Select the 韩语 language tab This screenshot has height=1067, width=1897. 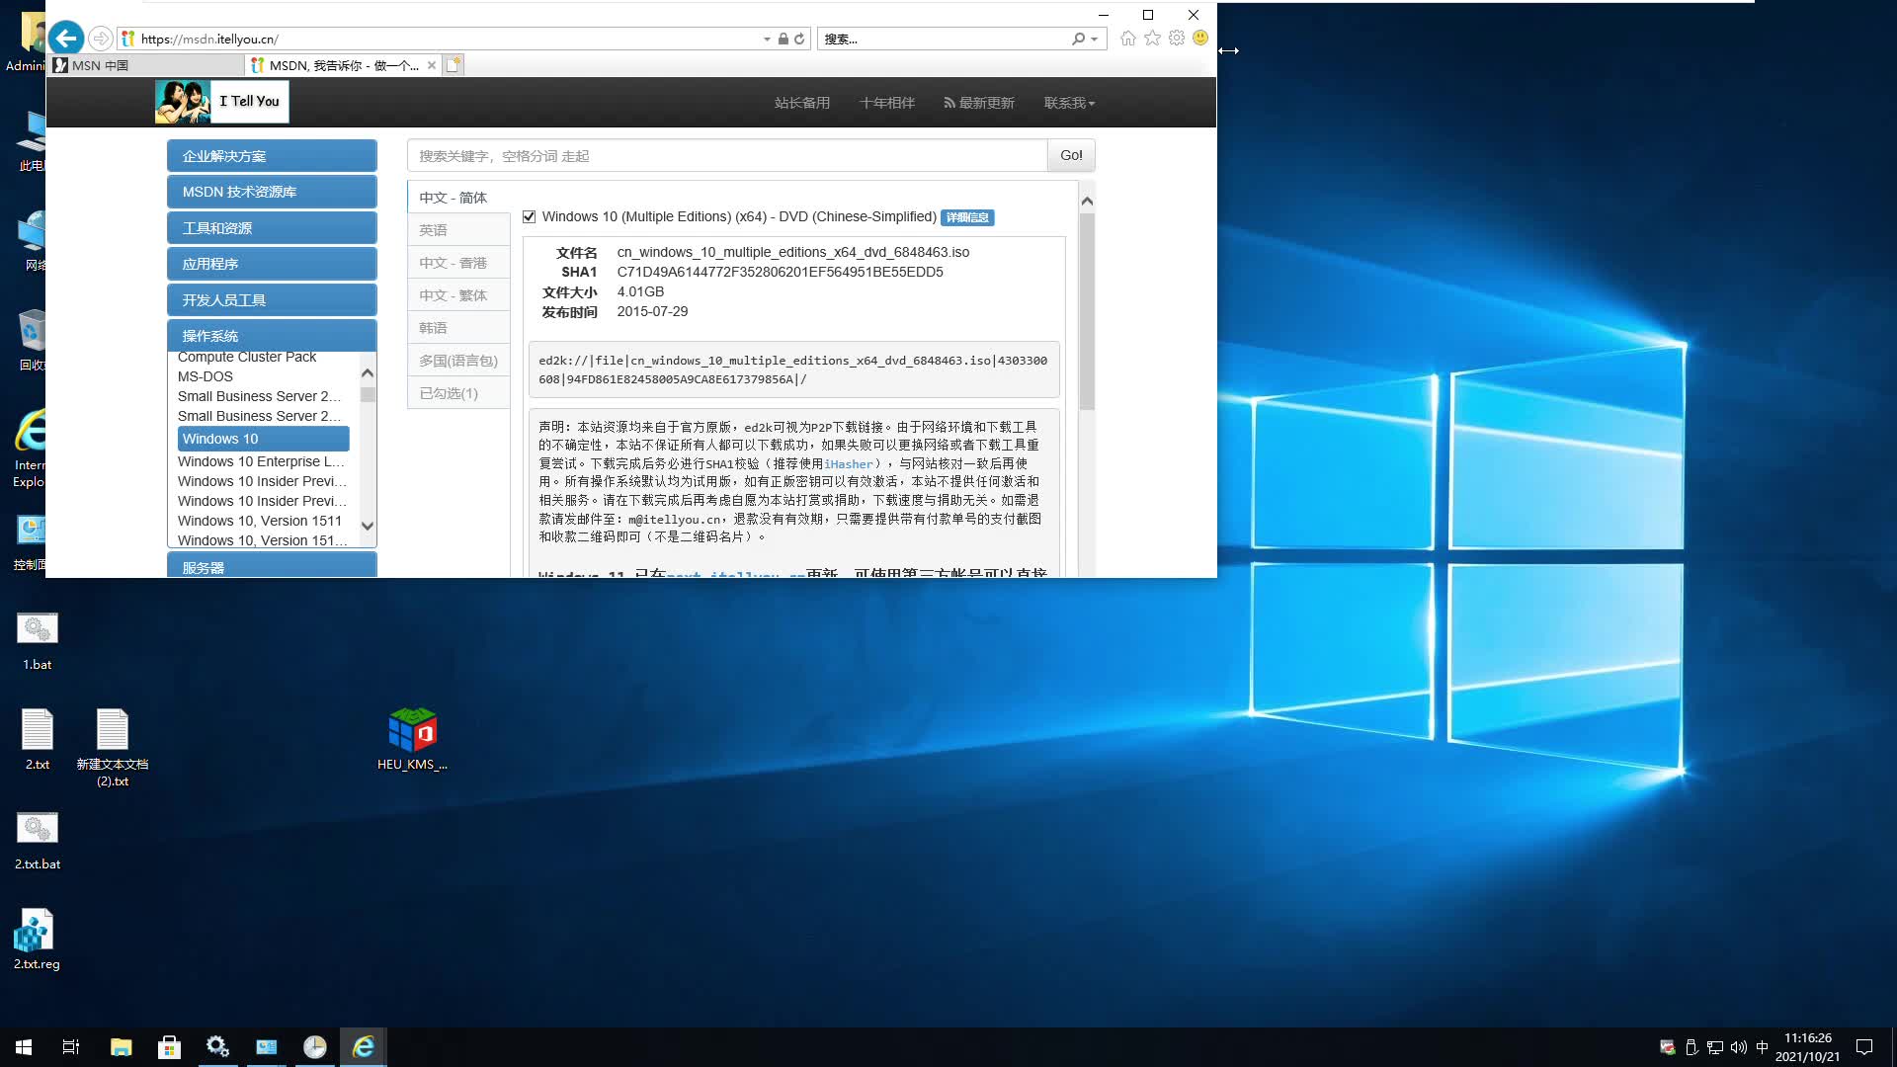pyautogui.click(x=458, y=328)
